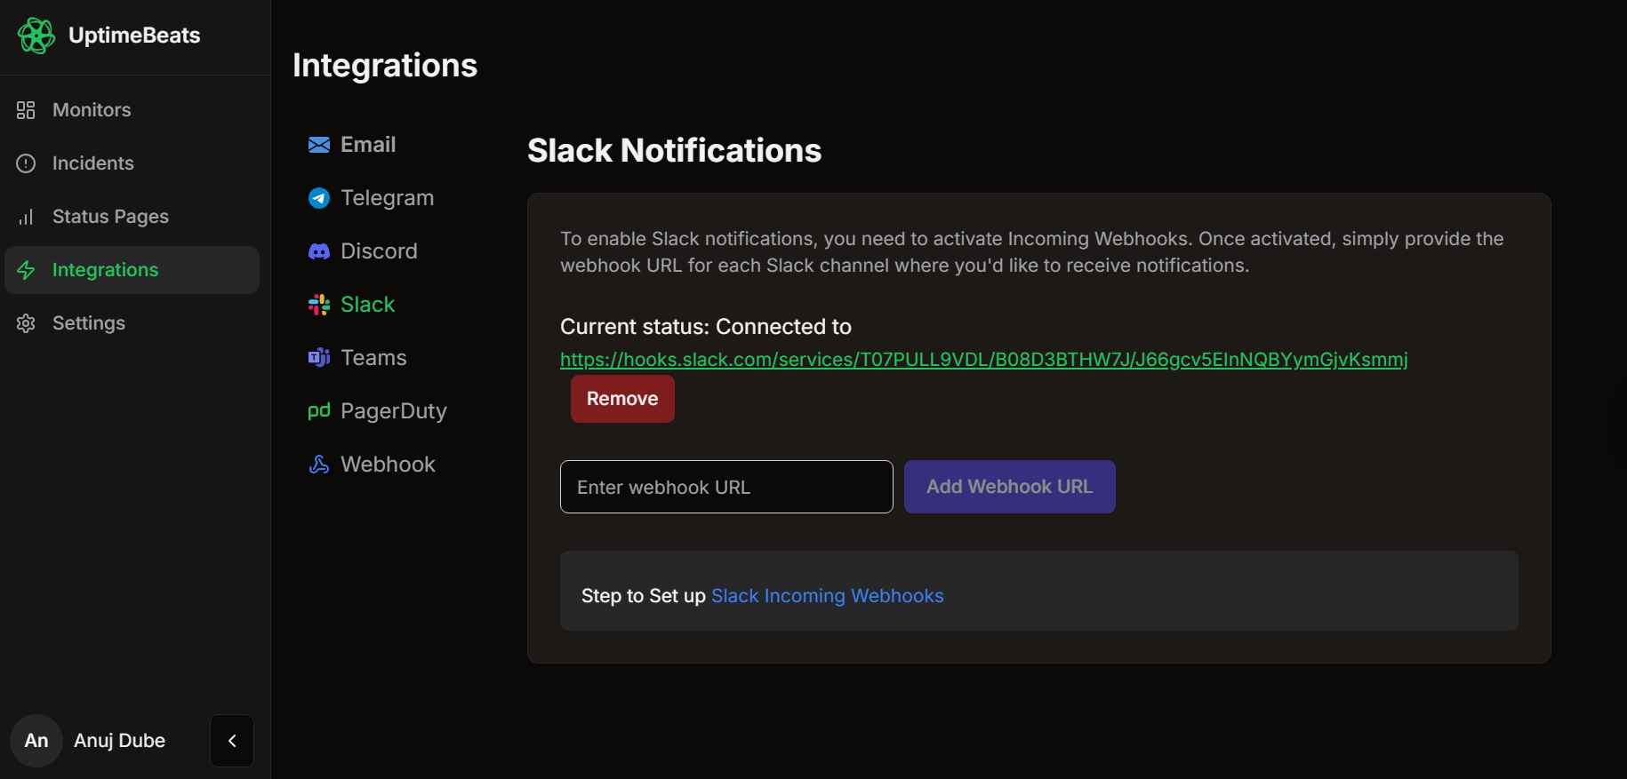1627x779 pixels.
Task: Open Status Pages section
Action: tap(110, 217)
